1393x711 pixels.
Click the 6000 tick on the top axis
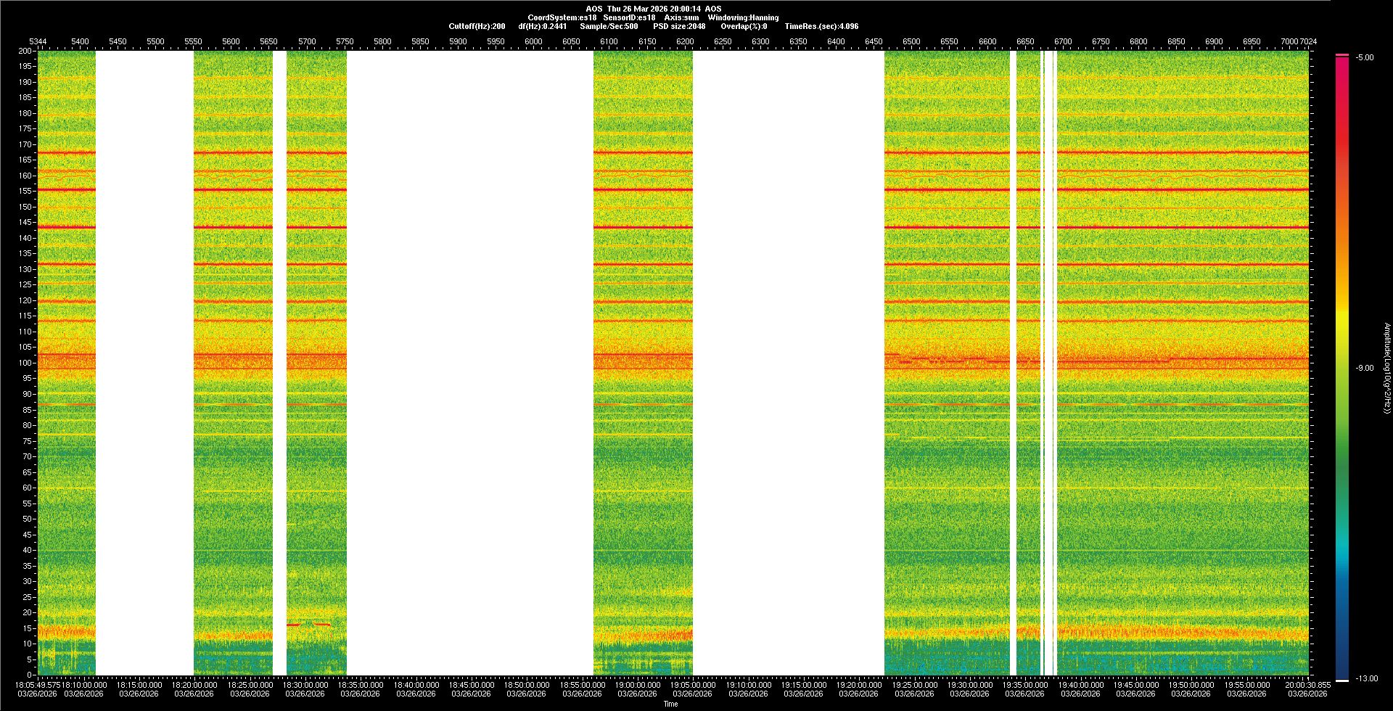coord(533,41)
